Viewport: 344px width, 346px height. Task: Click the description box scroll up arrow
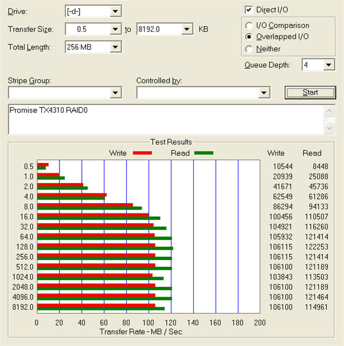(x=329, y=111)
